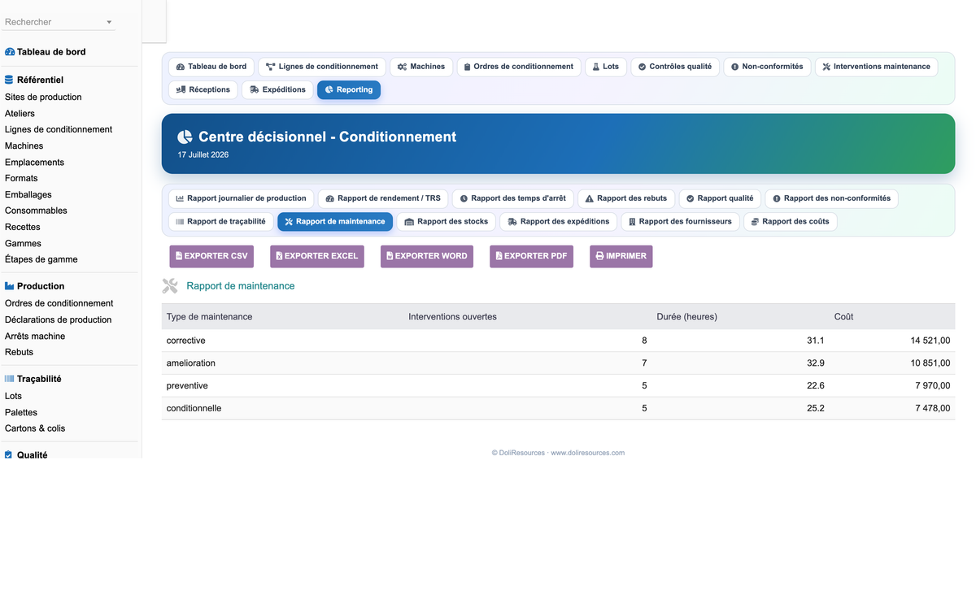Image resolution: width=976 pixels, height=604 pixels.
Task: Switch to Non-conformités tab
Action: (x=767, y=67)
